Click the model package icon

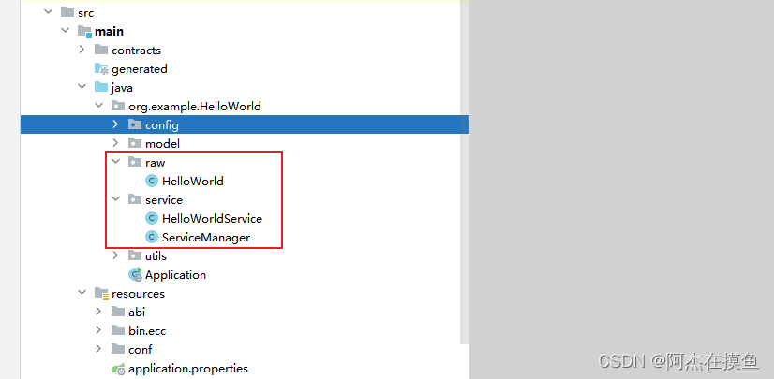(x=135, y=143)
